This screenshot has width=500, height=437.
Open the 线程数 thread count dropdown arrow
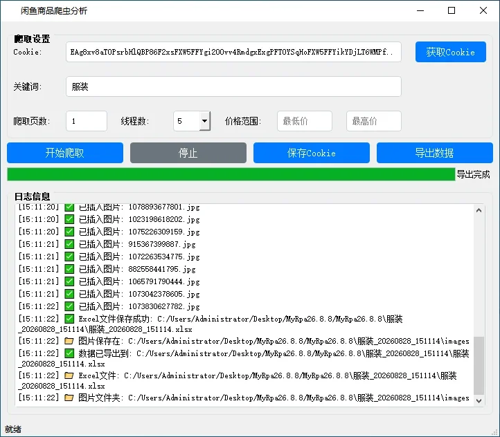205,121
